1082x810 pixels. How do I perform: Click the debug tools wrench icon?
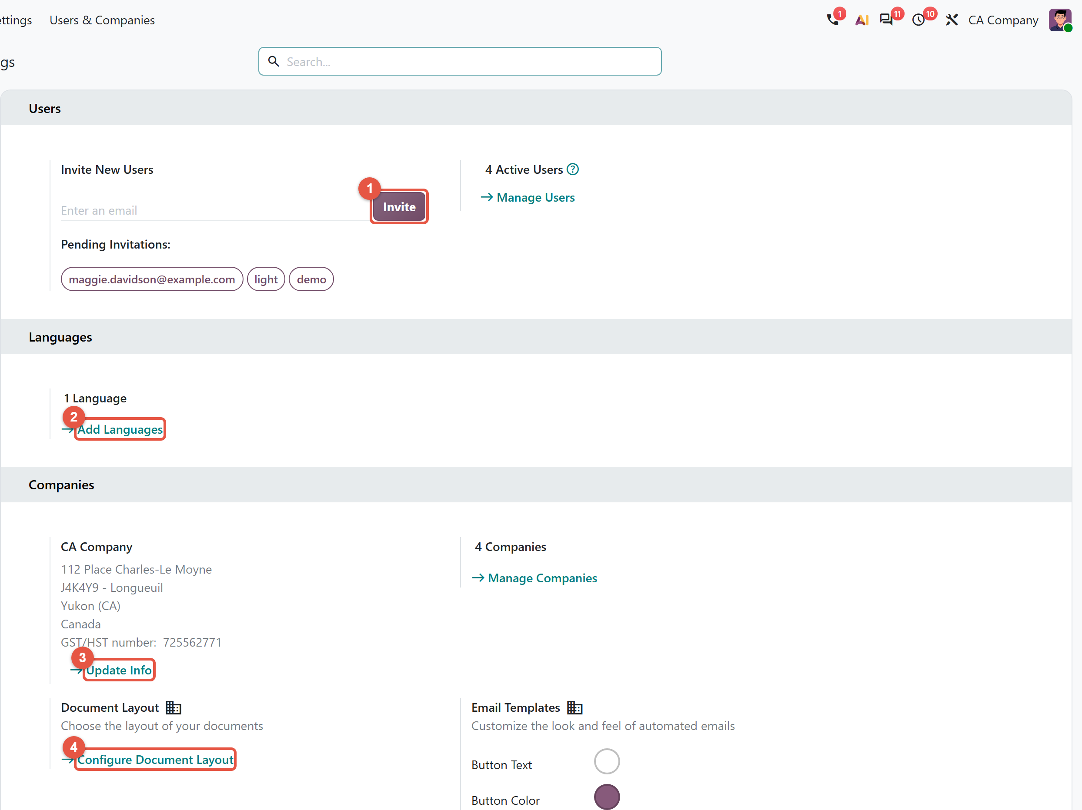952,20
